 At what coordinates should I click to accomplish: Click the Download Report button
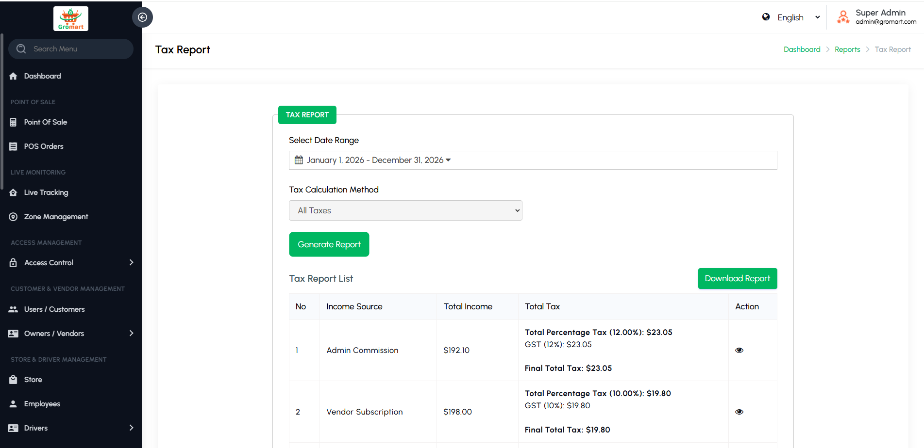737,278
